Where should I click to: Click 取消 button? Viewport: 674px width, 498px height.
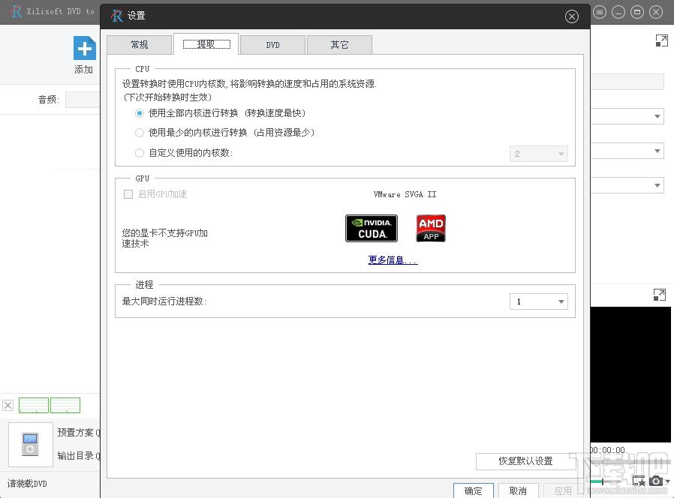click(518, 490)
